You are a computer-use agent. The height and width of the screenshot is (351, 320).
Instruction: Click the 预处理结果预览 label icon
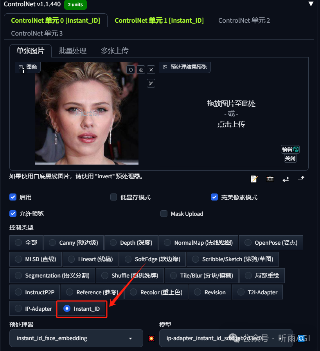pos(165,67)
